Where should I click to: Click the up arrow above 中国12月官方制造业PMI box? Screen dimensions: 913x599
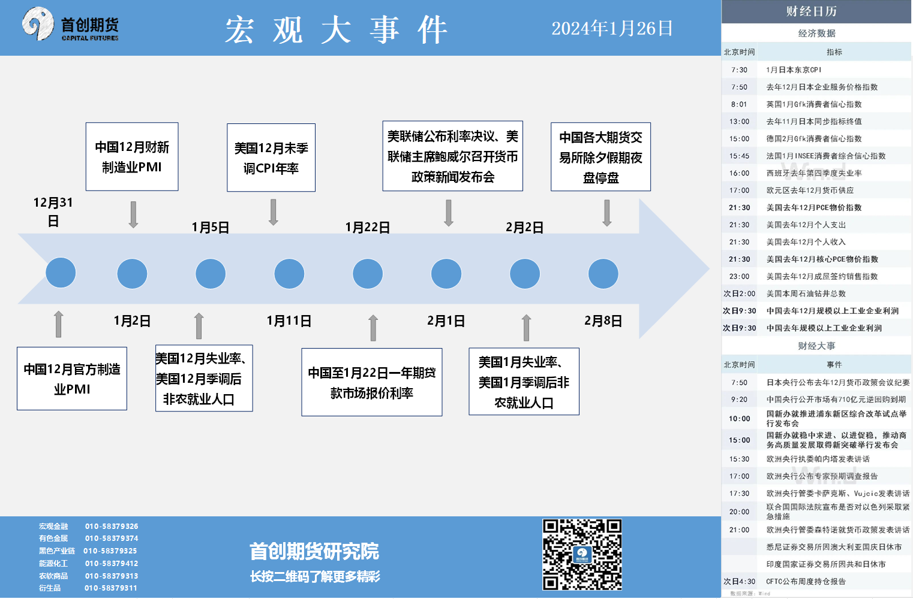pos(58,324)
